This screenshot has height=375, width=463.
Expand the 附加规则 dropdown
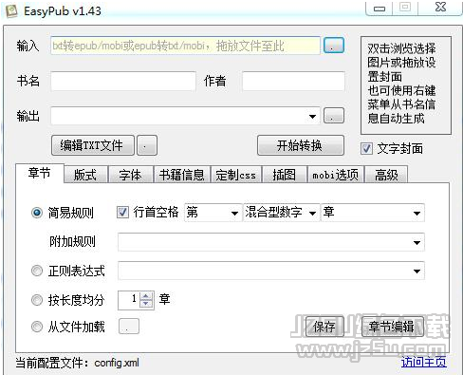[x=417, y=242]
